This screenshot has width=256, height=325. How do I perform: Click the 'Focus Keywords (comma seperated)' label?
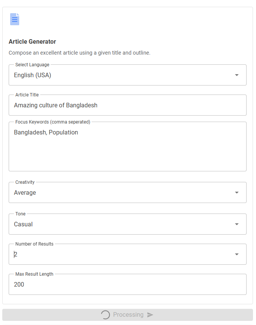[53, 122]
